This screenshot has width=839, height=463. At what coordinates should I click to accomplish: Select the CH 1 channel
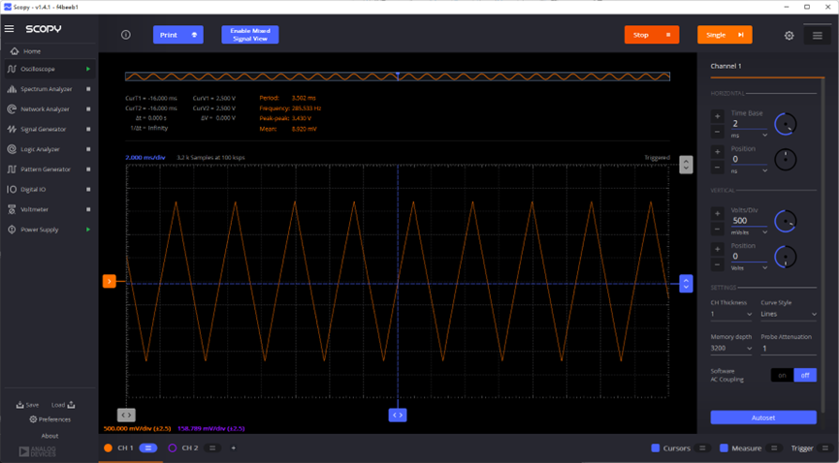(120, 448)
